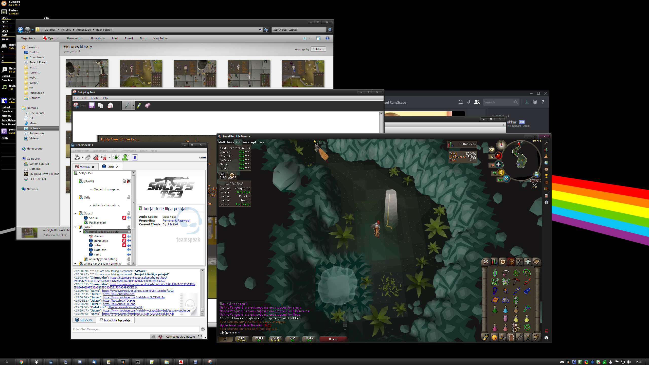The height and width of the screenshot is (365, 649).
Task: Open the Snipping Tool Tools menu
Action: click(94, 98)
